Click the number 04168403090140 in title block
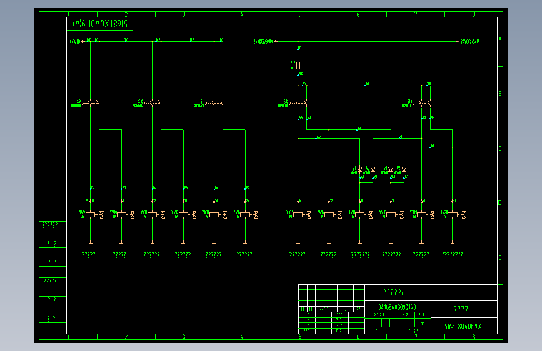The image size is (542, 351). pyautogui.click(x=397, y=307)
